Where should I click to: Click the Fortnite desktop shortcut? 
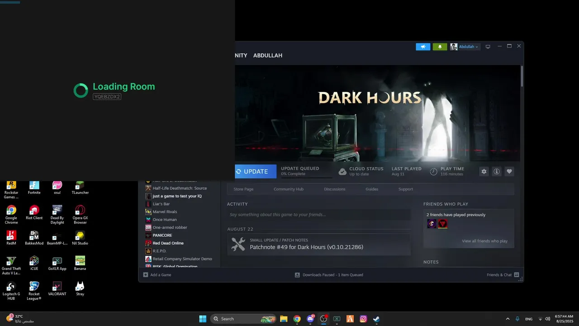34,188
